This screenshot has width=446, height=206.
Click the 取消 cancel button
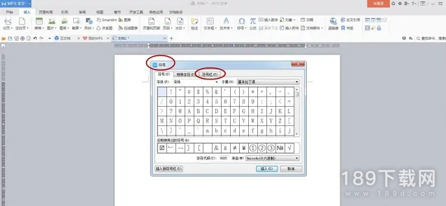(291, 169)
